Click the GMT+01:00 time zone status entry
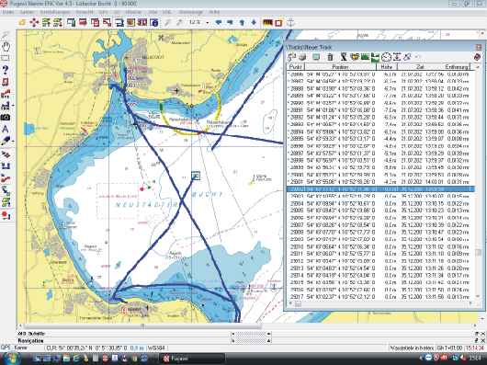Viewport: 487px width, 365px height. (x=449, y=348)
